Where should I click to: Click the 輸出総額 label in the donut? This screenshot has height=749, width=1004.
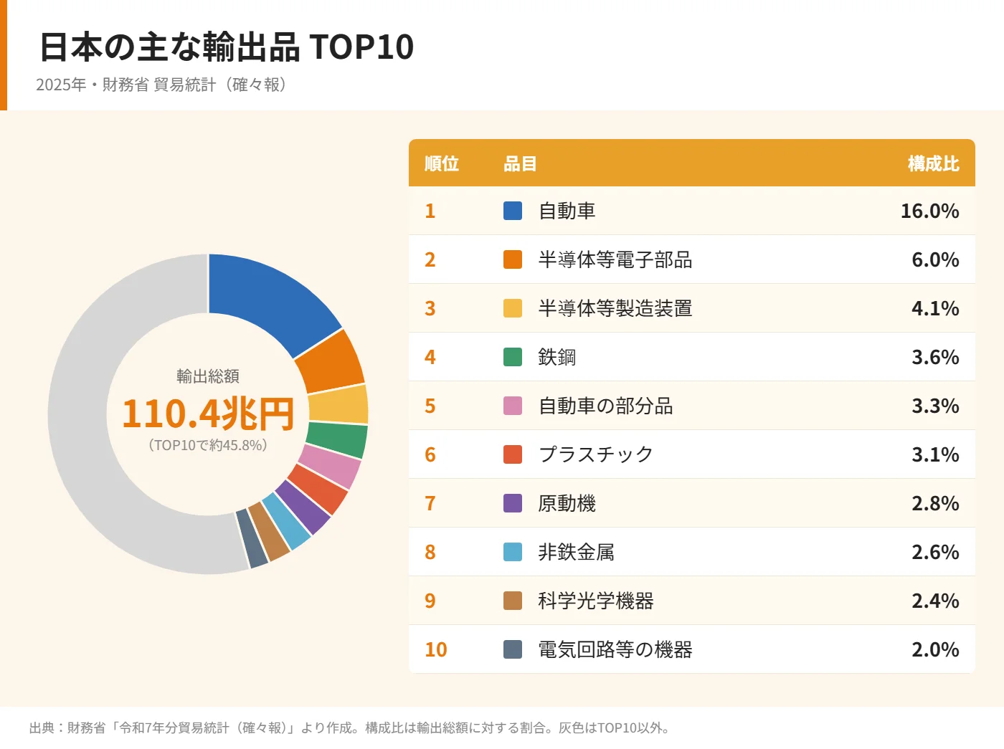[208, 376]
